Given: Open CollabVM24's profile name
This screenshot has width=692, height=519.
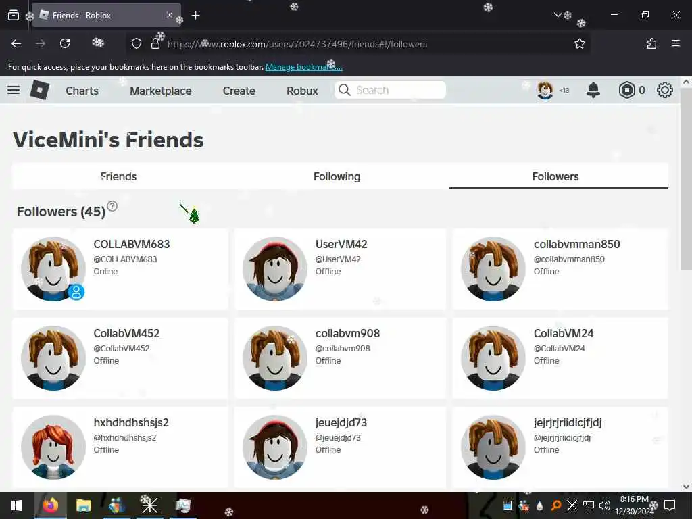Looking at the screenshot, I should click(564, 333).
